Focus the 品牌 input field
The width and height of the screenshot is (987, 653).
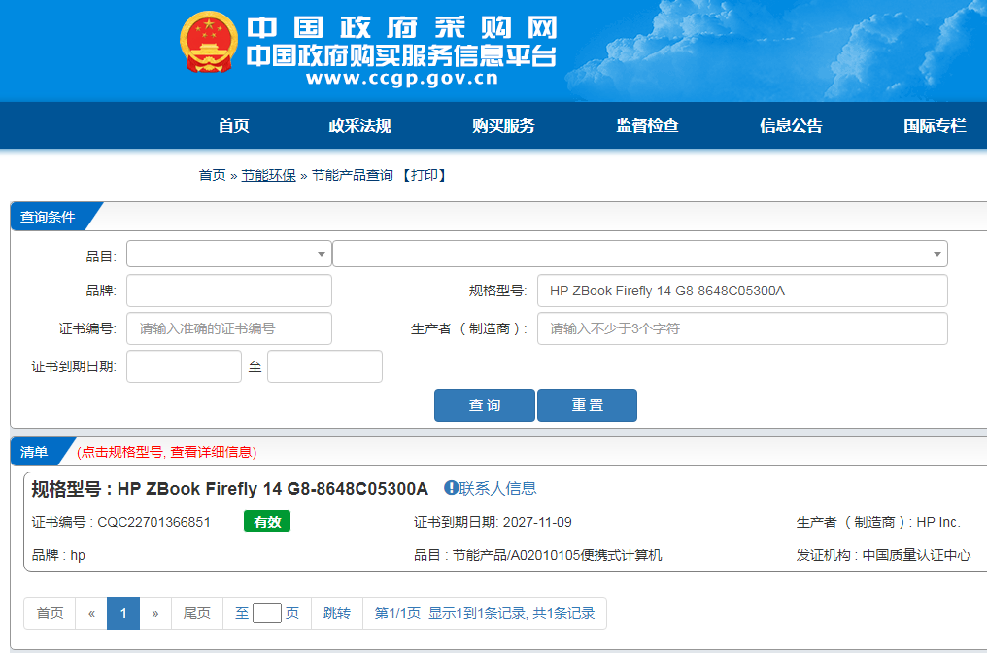[x=229, y=291]
